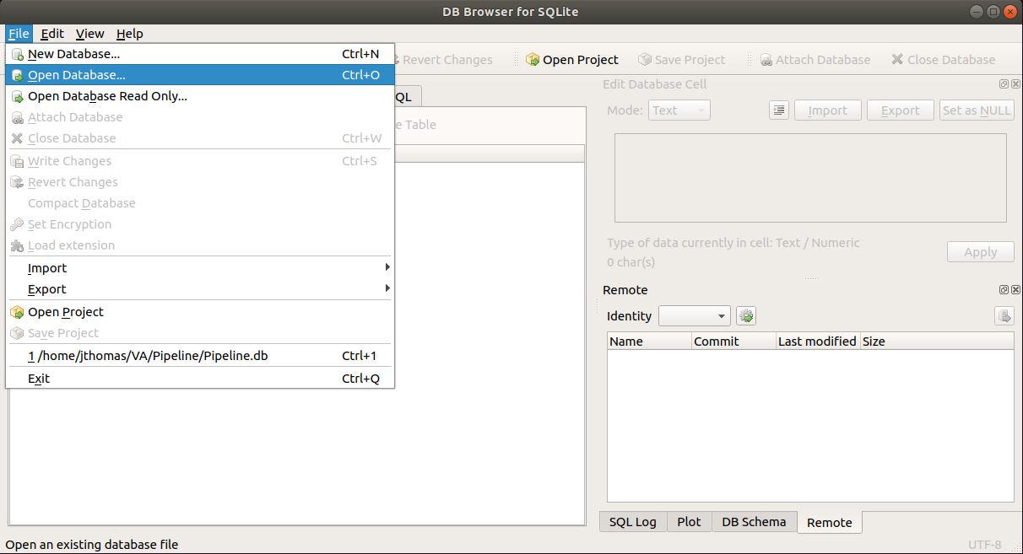1023x554 pixels.
Task: Click the Commit column header
Action: 733,342
